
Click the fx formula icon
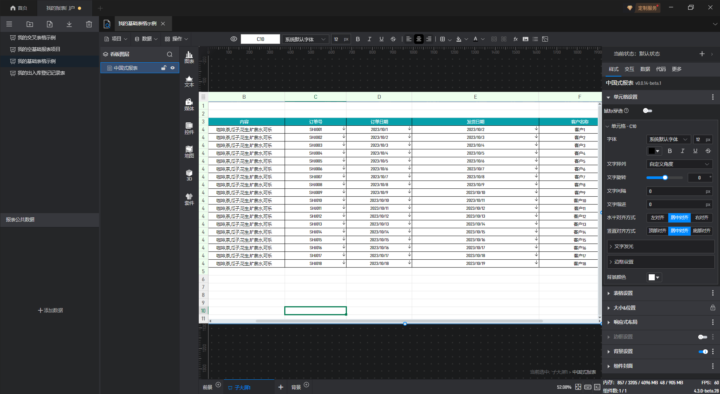[x=516, y=39]
